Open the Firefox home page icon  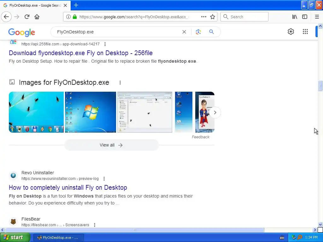[x=37, y=17]
